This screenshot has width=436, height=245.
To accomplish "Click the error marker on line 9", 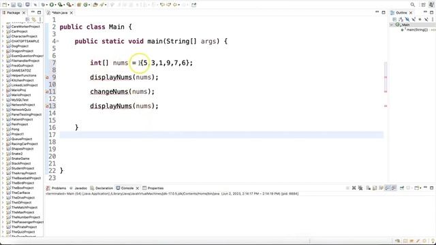I will 47,78.
